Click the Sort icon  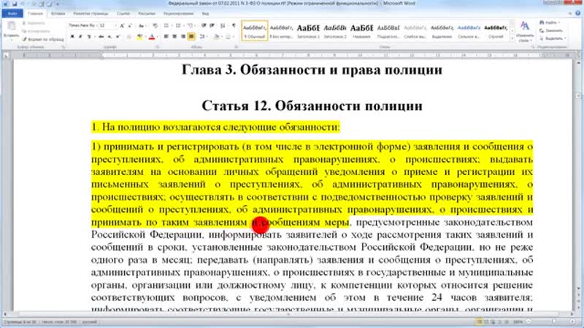[223, 26]
